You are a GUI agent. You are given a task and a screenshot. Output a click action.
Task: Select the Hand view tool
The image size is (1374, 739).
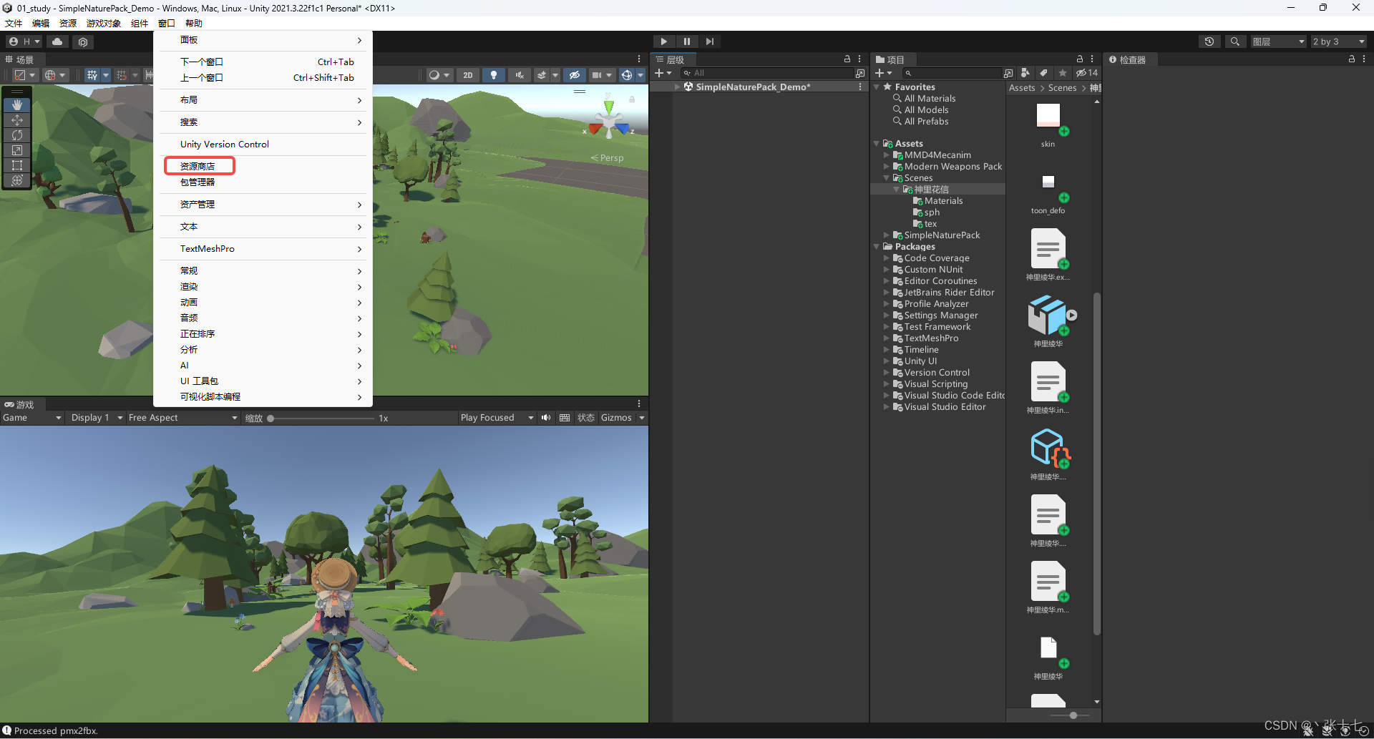[x=17, y=105]
